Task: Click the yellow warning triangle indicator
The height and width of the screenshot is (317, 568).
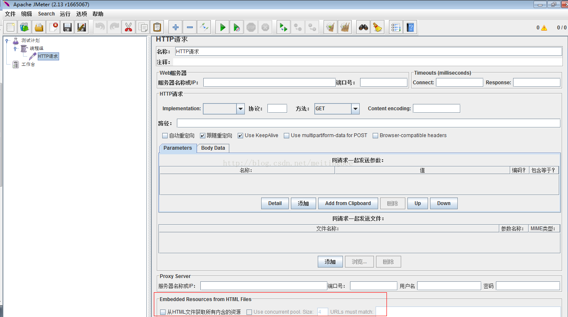Action: (544, 28)
